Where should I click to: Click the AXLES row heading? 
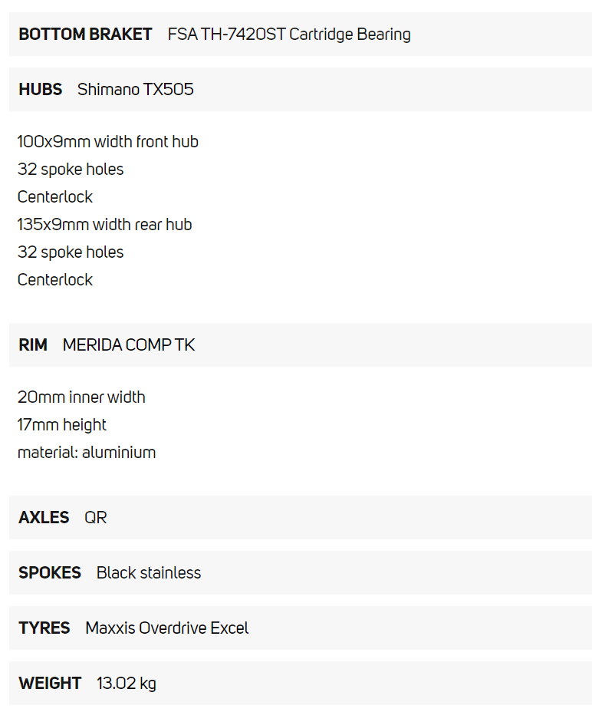click(x=44, y=518)
